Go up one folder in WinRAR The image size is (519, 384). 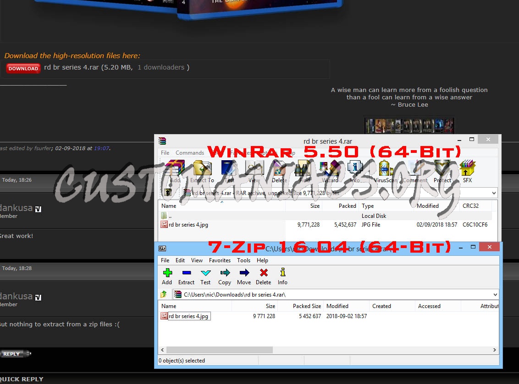pos(168,192)
